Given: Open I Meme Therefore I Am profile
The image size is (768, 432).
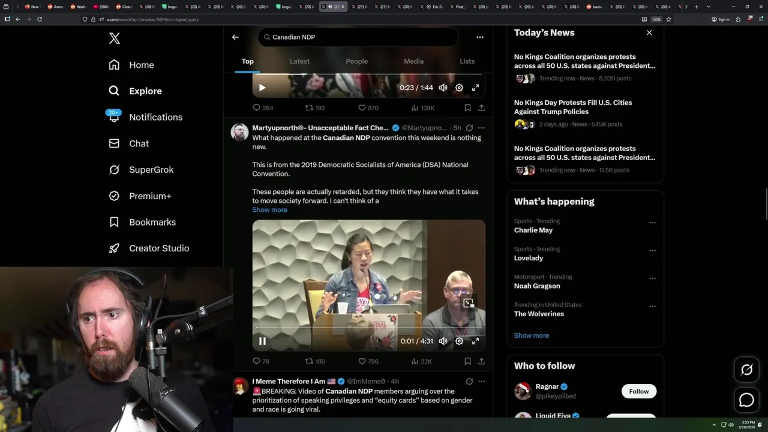Looking at the screenshot, I should coord(289,381).
